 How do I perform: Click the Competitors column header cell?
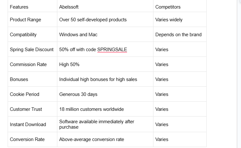[180, 6]
